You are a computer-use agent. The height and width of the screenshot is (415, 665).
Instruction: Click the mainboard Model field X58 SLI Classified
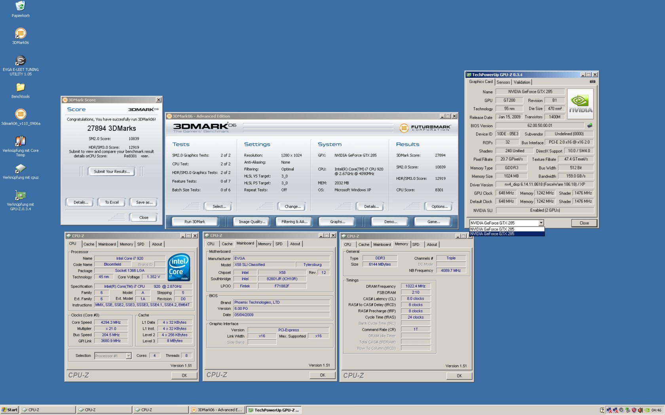(x=265, y=265)
